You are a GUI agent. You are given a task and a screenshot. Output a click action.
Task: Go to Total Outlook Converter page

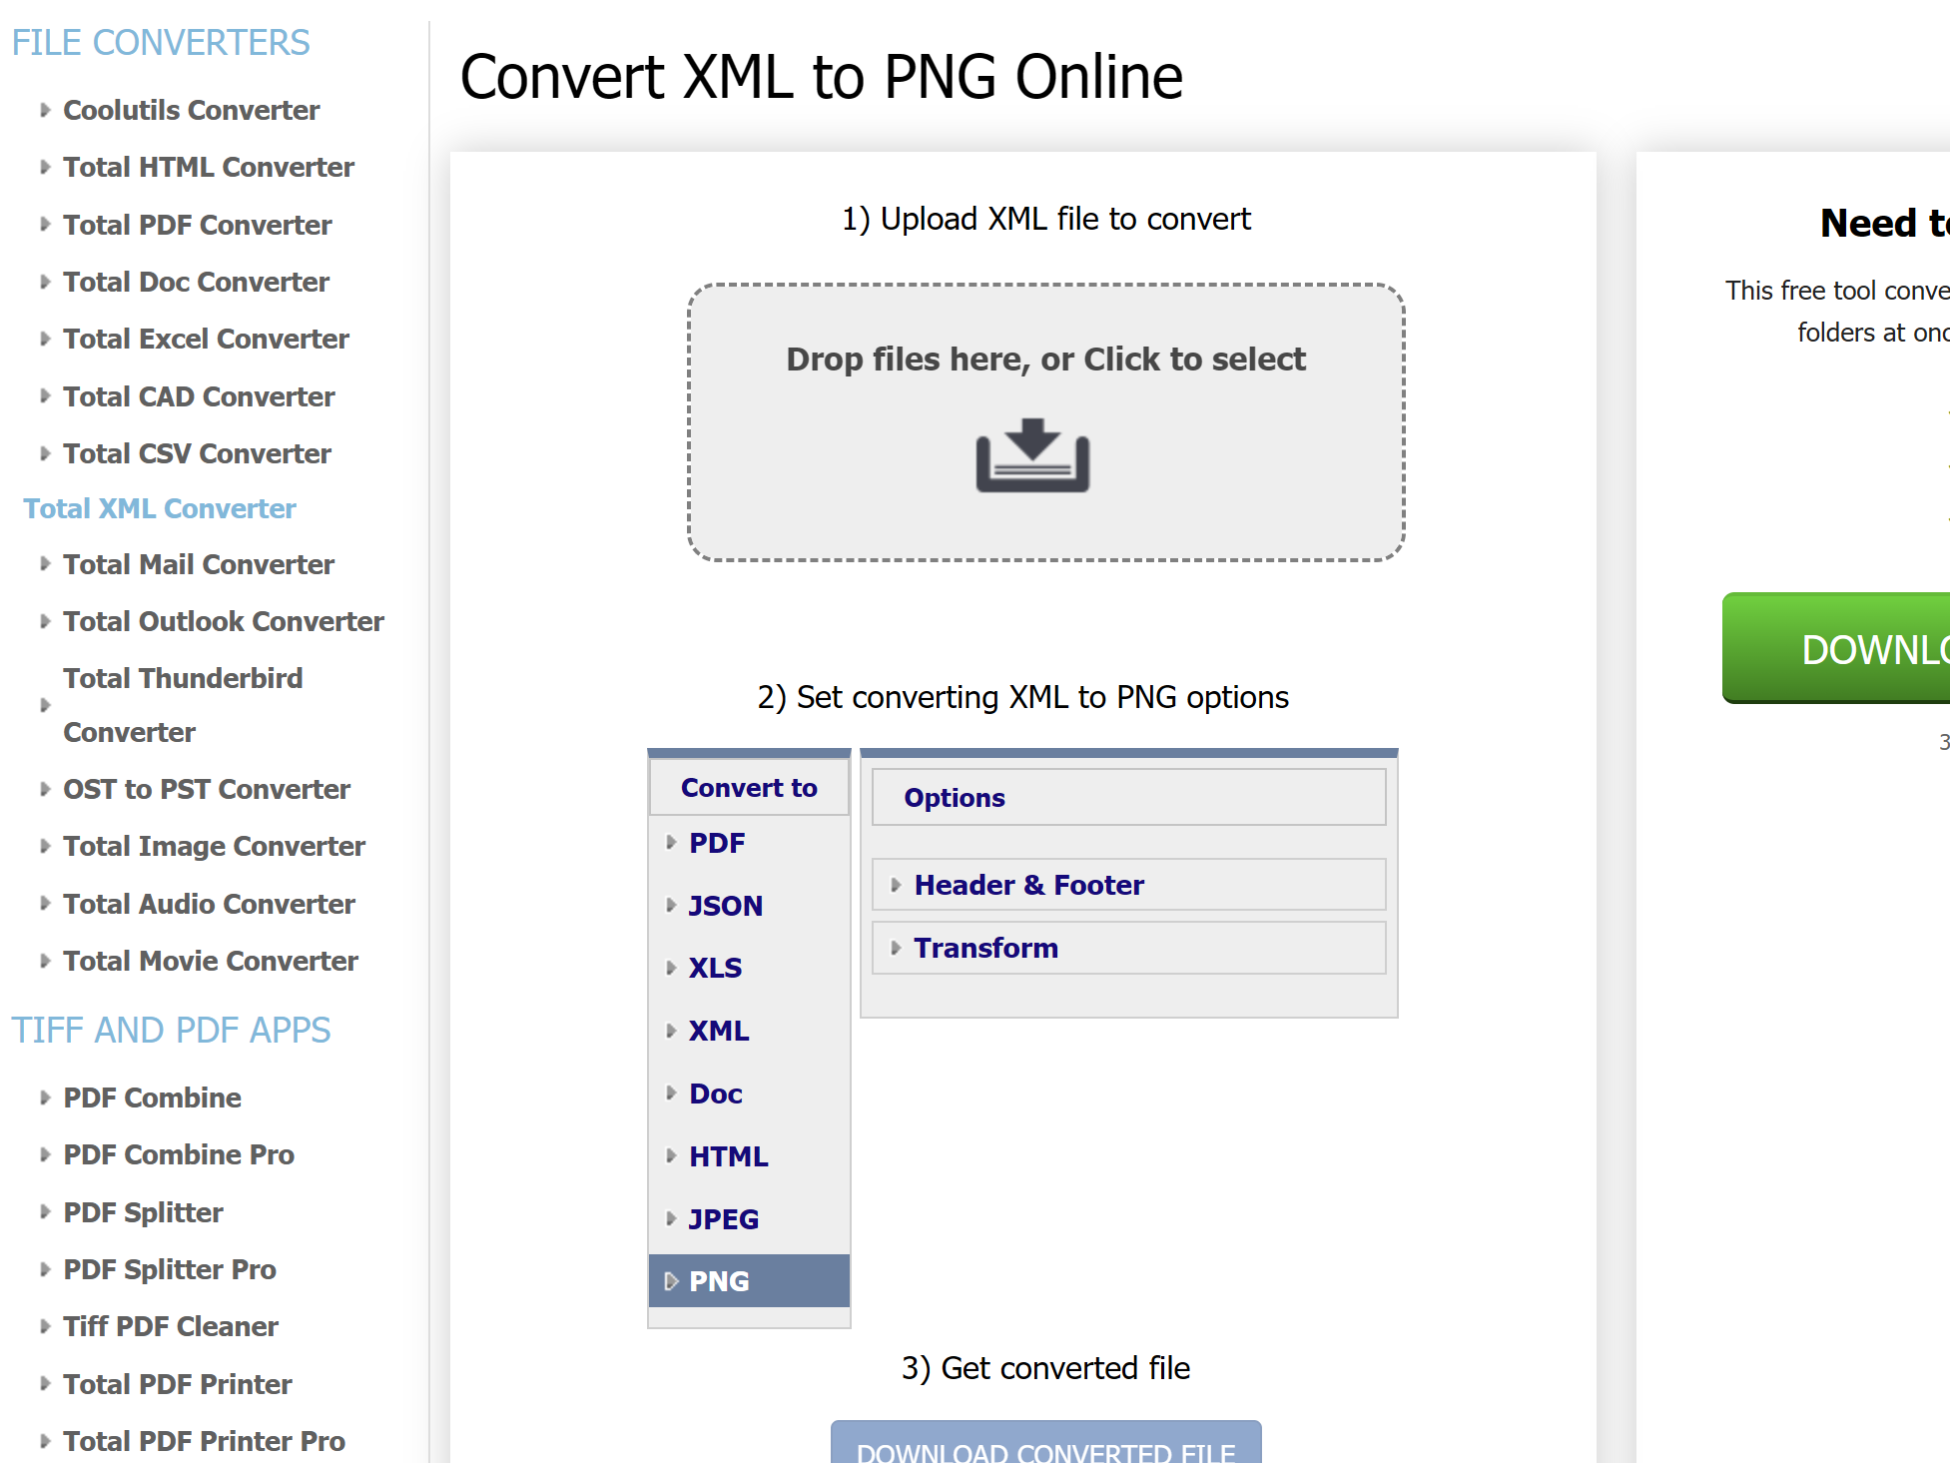point(224,621)
